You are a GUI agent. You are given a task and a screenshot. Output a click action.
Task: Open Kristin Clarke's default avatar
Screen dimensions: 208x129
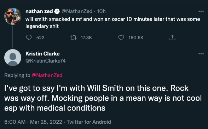click(13, 58)
